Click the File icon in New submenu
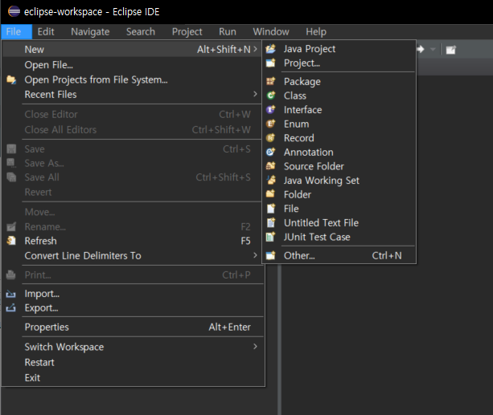 coord(271,209)
